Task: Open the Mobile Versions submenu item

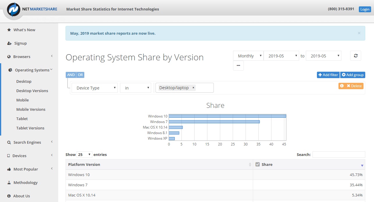Action: [31, 109]
